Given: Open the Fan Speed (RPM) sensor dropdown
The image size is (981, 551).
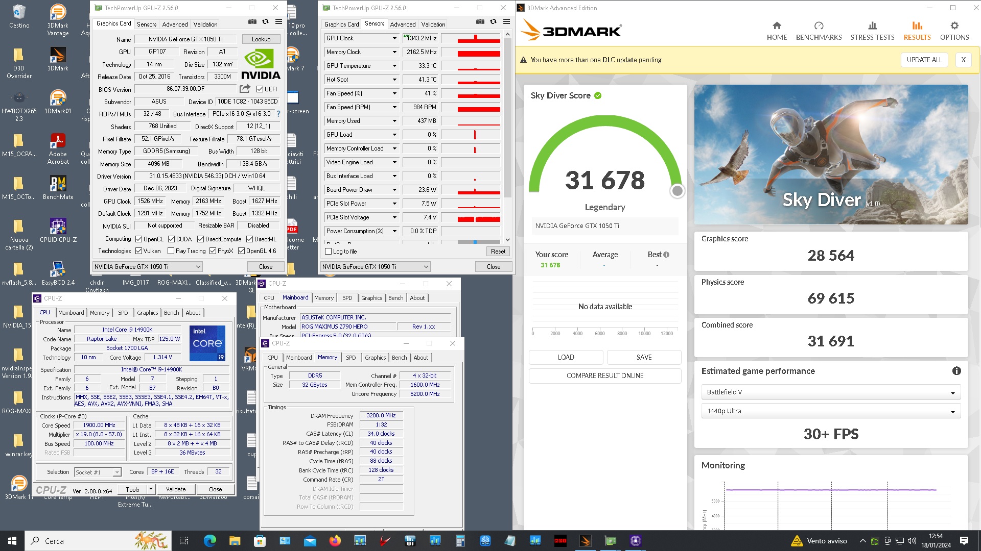Looking at the screenshot, I should (394, 107).
